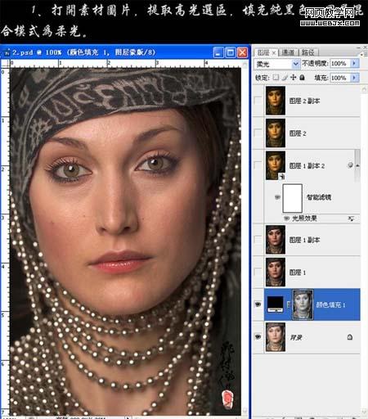Select the 背景 layer thumbnail
Image resolution: width=368 pixels, height=419 pixels.
[x=276, y=337]
